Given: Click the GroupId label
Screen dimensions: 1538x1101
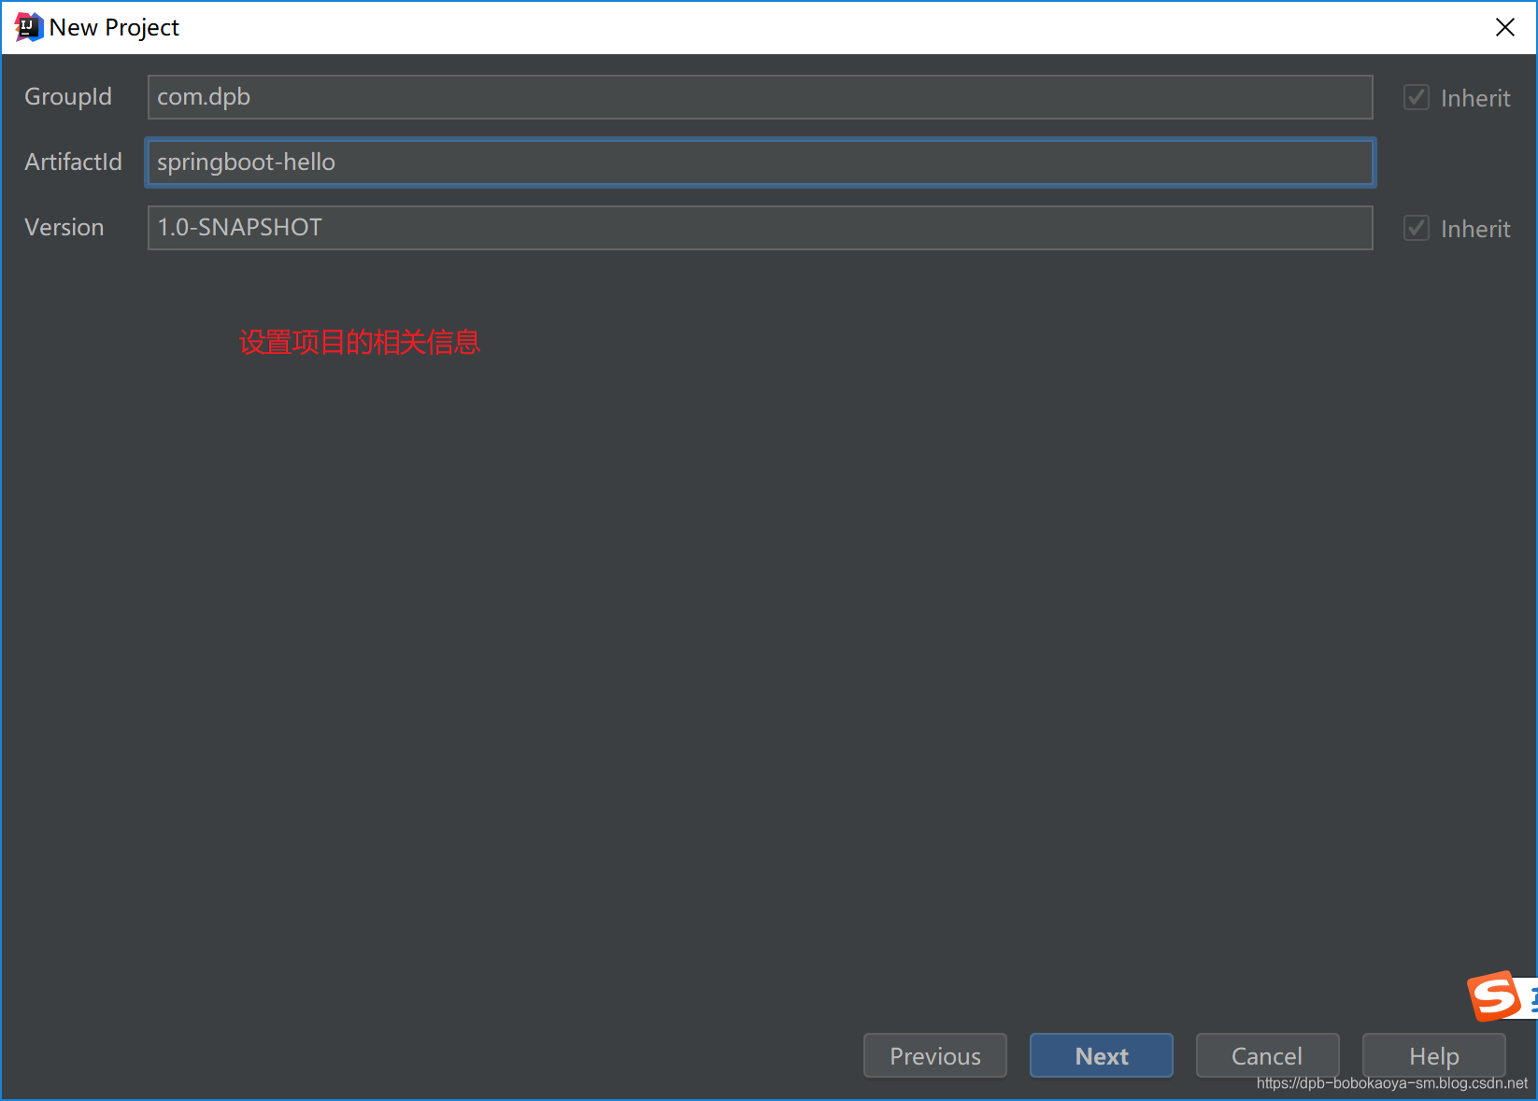Looking at the screenshot, I should coord(68,97).
